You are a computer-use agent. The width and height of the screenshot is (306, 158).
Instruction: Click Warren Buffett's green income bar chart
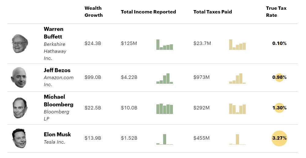[x=165, y=45]
